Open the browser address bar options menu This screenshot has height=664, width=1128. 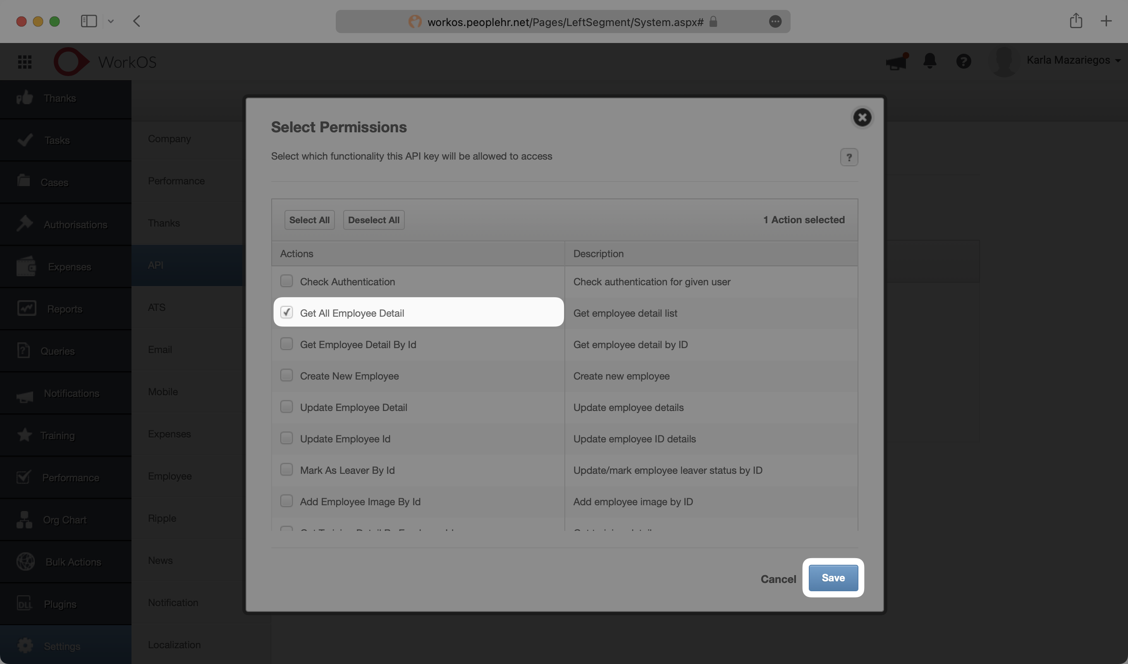[775, 21]
